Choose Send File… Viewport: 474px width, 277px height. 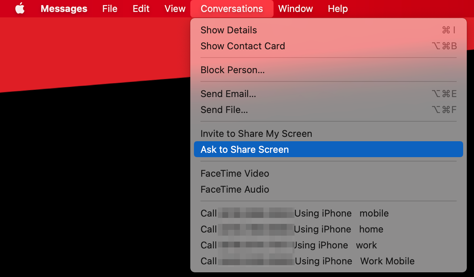(329, 110)
